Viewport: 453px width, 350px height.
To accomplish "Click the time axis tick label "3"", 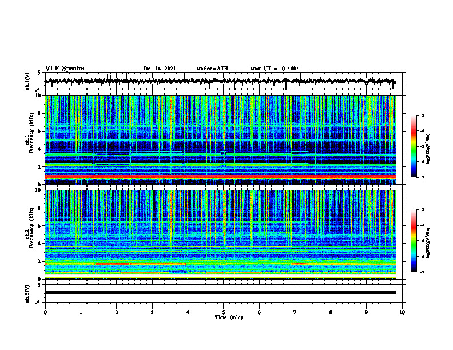I will pos(152,312).
